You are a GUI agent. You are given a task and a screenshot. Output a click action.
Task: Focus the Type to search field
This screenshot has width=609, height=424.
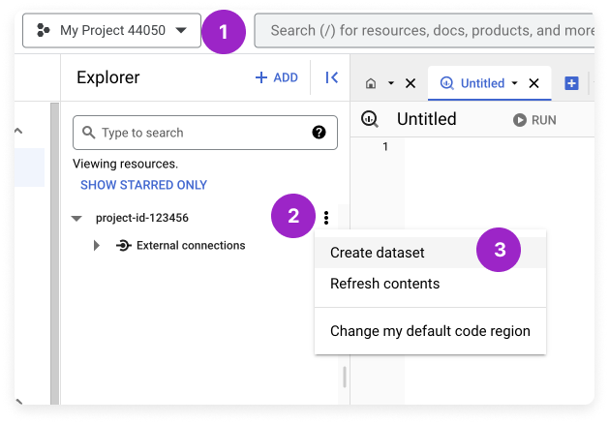205,133
